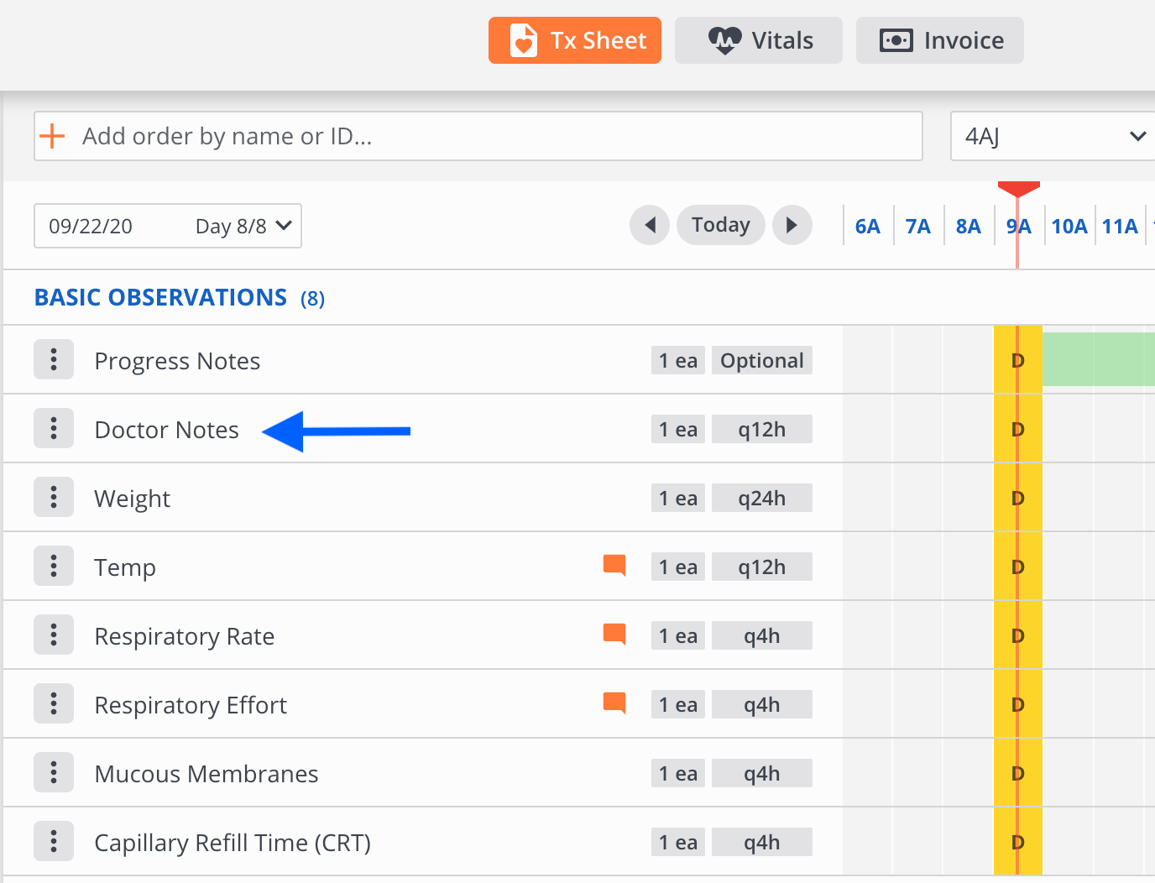The image size is (1155, 883).
Task: Click the q12h frequency on Doctor Notes
Action: [x=761, y=430]
